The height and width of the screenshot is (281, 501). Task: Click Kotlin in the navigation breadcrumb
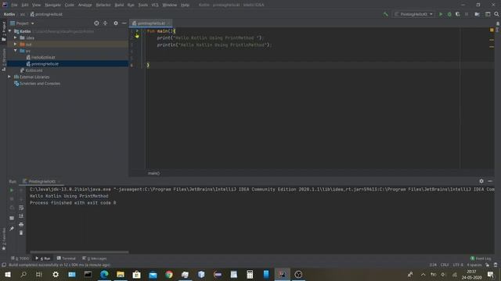[9, 14]
